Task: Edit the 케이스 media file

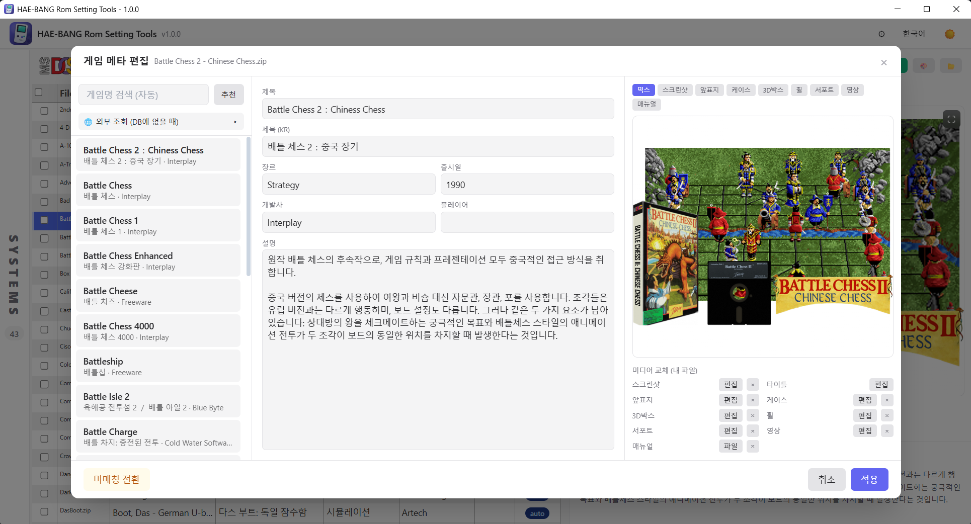Action: [865, 400]
